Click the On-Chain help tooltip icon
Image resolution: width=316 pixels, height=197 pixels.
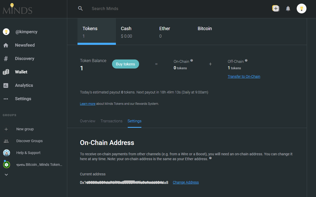192,61
